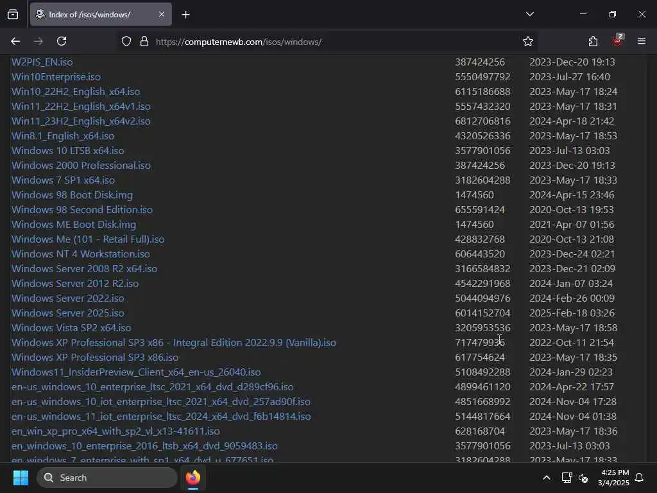Download Windows 2000 Professional.iso
This screenshot has height=493, width=657.
click(x=81, y=165)
